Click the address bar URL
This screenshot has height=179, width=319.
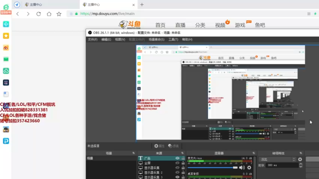tap(107, 14)
